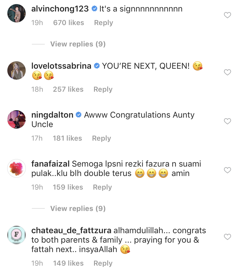The width and height of the screenshot is (244, 273).
Task: Tap heart on lovelotssabrina's comment
Action: coord(227,72)
